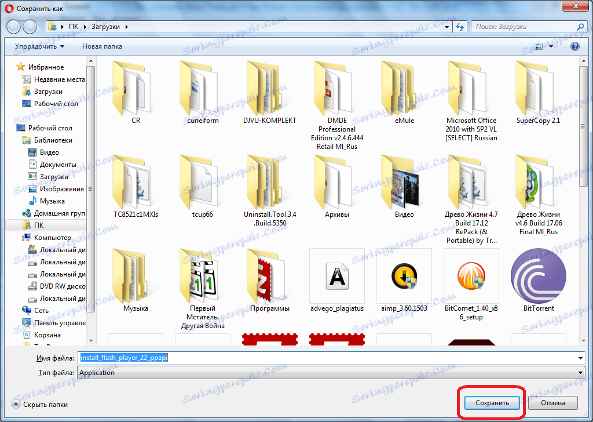Click the file name input field
This screenshot has width=593, height=422.
coord(327,358)
